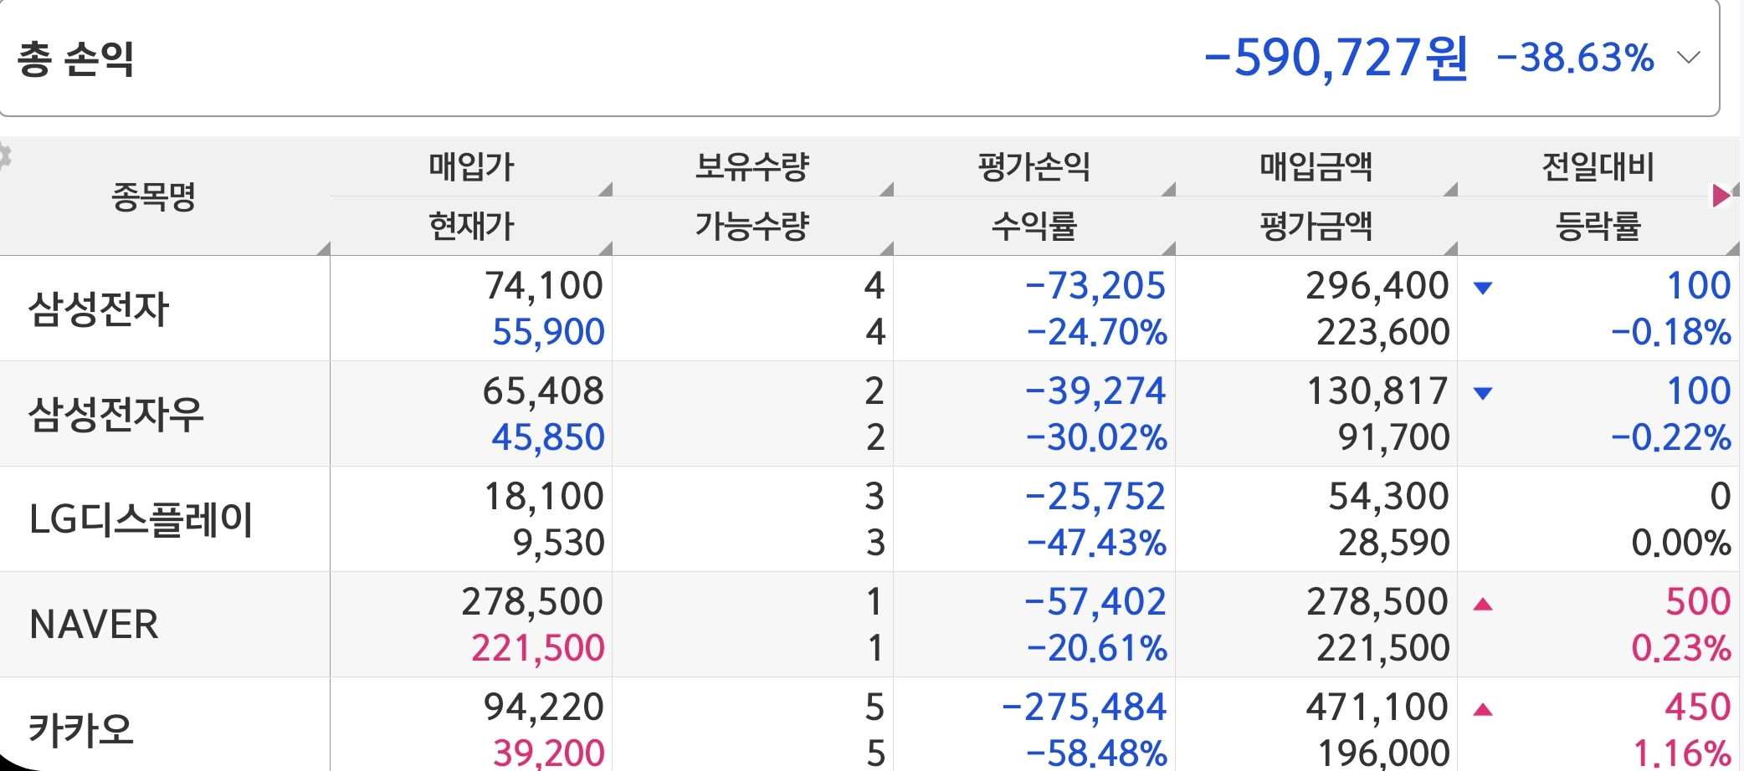Select 삼성전자우 valuation 91,700

(1394, 437)
